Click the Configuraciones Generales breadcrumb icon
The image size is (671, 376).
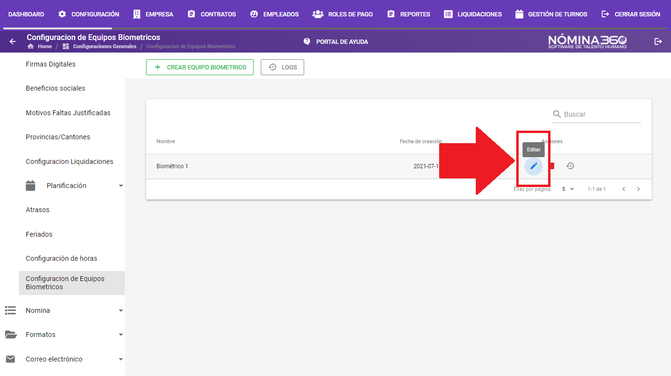[x=66, y=46]
